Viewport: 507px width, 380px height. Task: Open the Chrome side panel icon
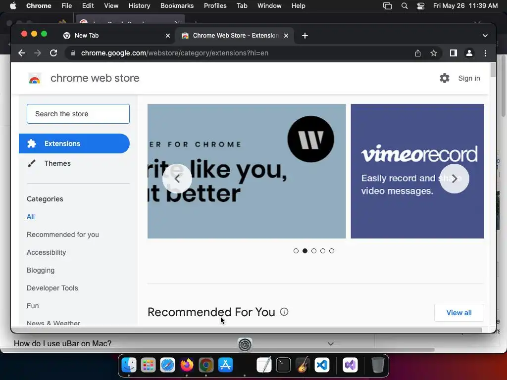point(454,53)
